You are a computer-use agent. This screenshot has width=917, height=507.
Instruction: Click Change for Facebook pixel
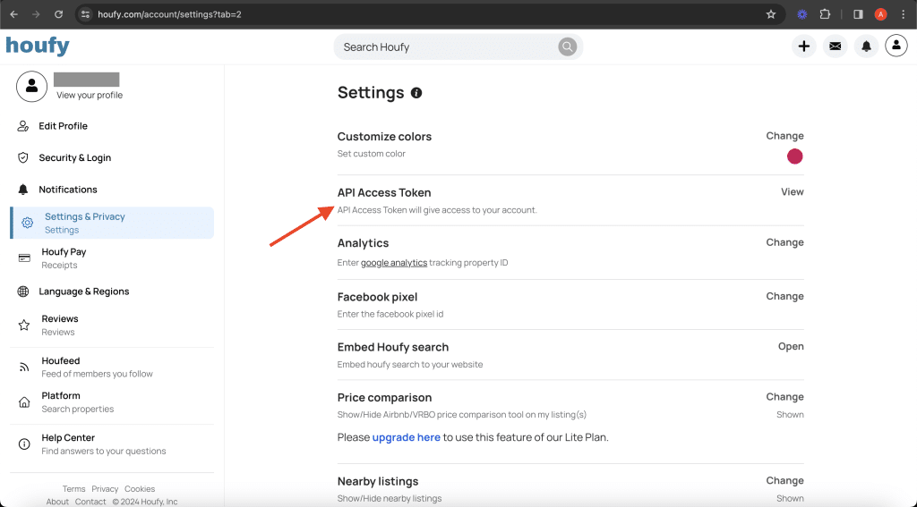pyautogui.click(x=784, y=296)
